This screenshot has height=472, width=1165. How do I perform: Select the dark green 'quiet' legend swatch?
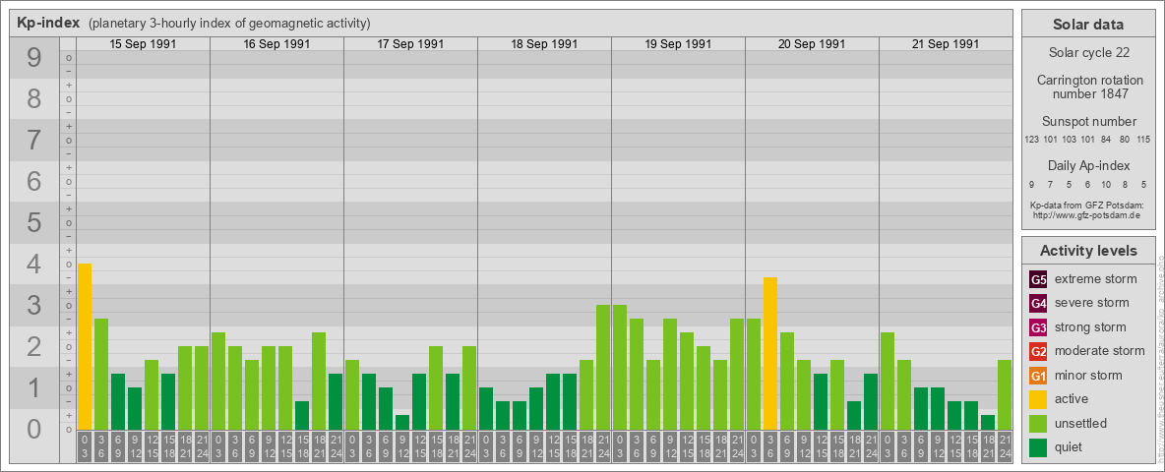pos(1038,447)
